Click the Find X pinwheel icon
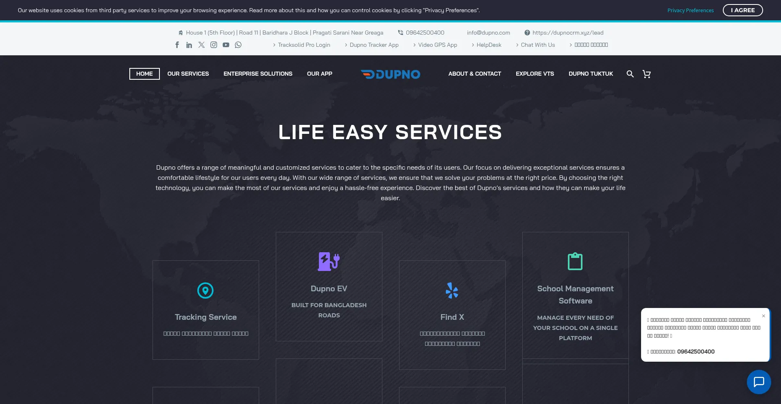This screenshot has height=404, width=781. pos(452,290)
